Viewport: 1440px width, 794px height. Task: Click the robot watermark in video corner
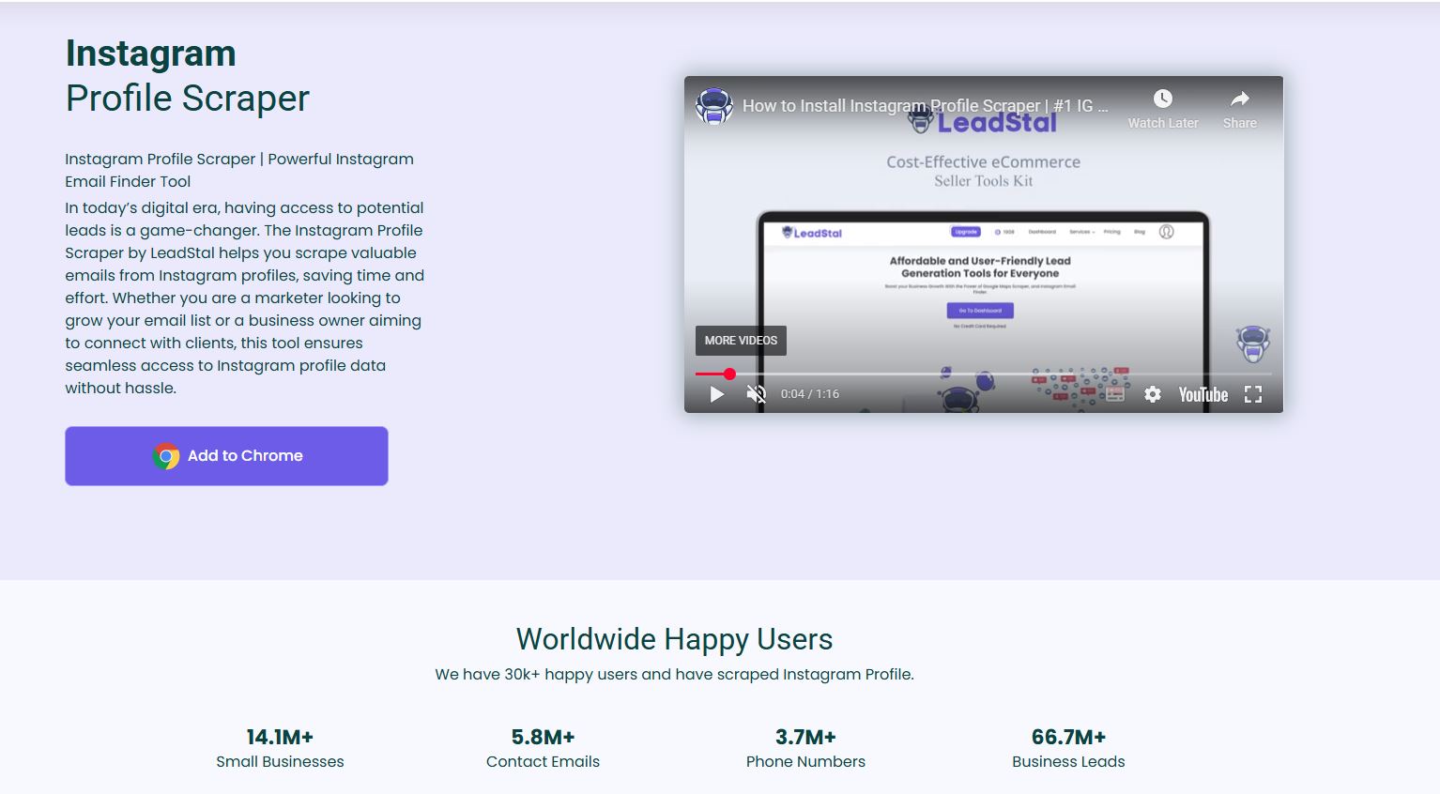(1252, 344)
